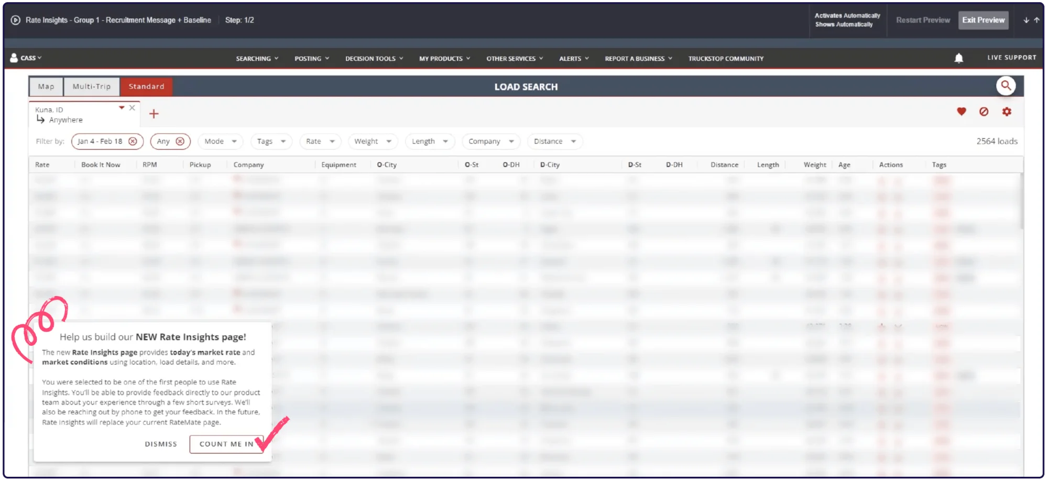Open favorites with the heart icon
Image resolution: width=1048 pixels, height=482 pixels.
(961, 112)
